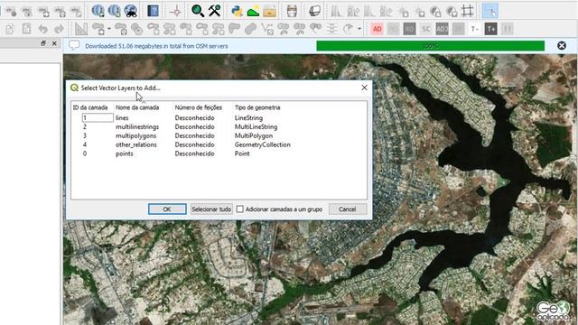The height and width of the screenshot is (325, 578).
Task: Click the green 100% download progress bar
Action: (430, 46)
